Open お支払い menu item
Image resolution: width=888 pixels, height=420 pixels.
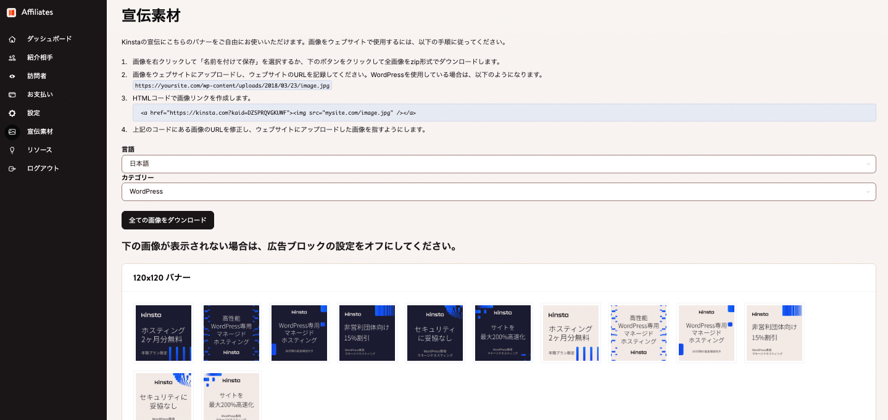[x=40, y=94]
